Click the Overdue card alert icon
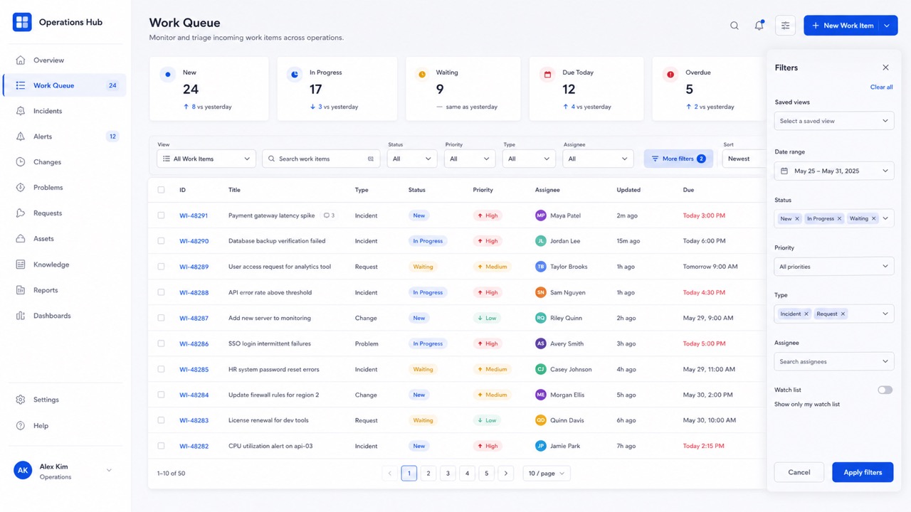 pyautogui.click(x=670, y=74)
